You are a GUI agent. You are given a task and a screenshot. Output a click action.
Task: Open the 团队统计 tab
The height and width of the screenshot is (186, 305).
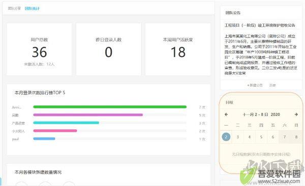coord(32,9)
